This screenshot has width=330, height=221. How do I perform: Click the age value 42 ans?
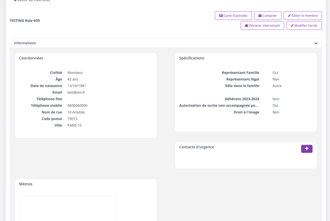tap(73, 79)
